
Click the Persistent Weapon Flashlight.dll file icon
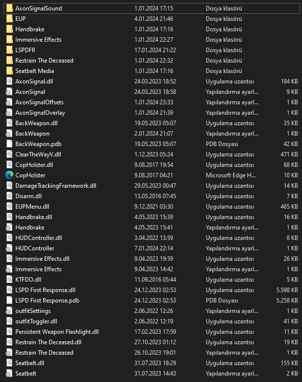(9, 332)
